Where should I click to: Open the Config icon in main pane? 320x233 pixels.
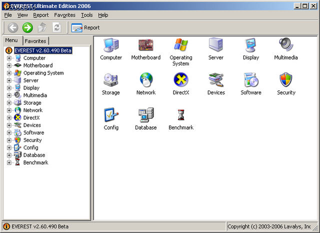111,114
